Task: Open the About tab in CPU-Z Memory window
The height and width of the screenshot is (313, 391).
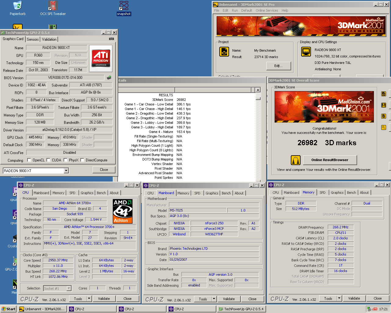Action: [x=364, y=193]
